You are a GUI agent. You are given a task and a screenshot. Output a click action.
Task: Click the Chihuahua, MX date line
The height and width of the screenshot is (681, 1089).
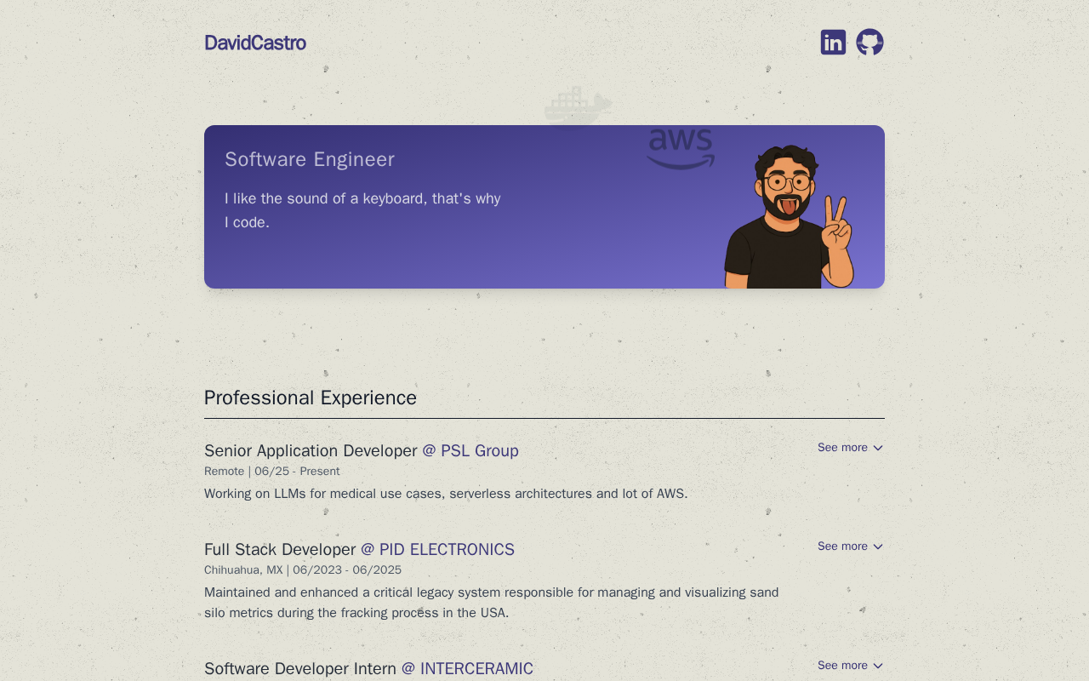[303, 570]
